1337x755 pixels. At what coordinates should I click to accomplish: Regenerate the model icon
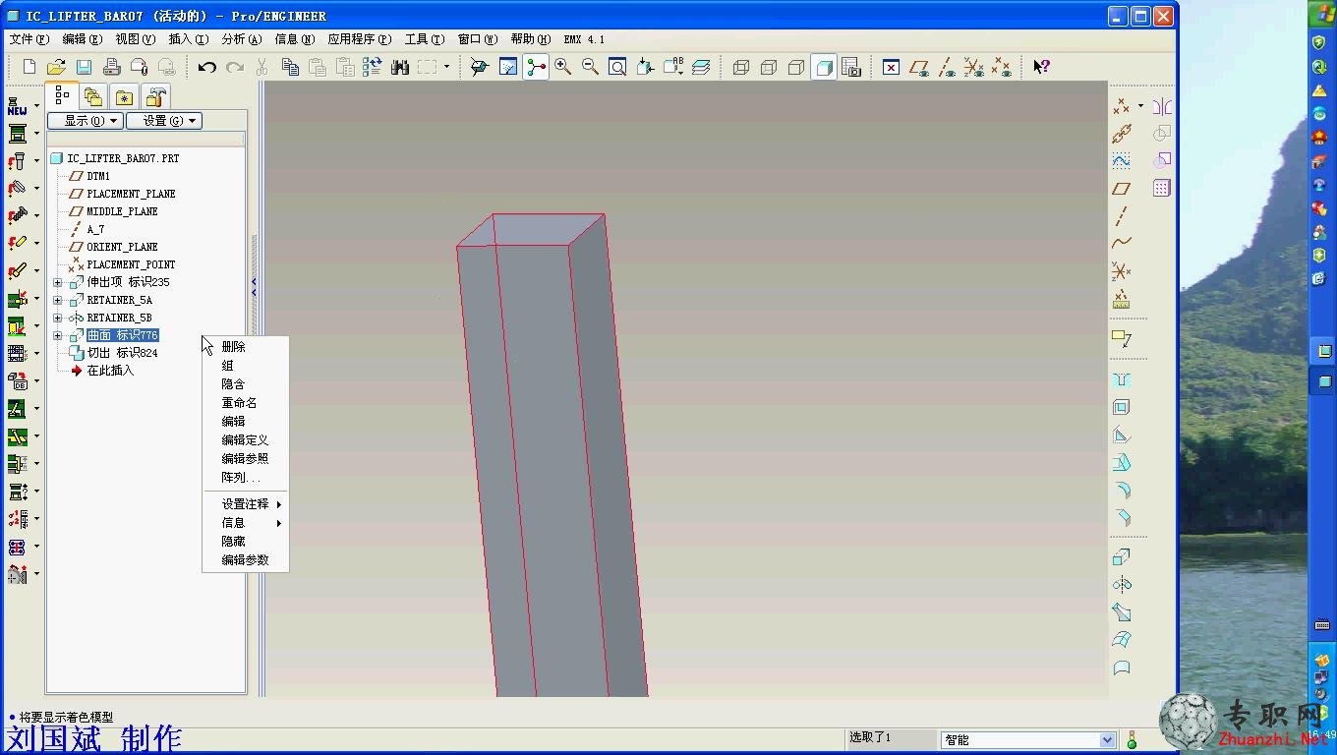point(373,67)
